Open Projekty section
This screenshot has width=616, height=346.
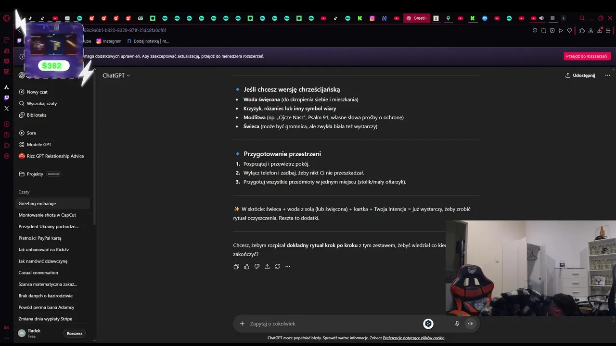(x=53, y=174)
